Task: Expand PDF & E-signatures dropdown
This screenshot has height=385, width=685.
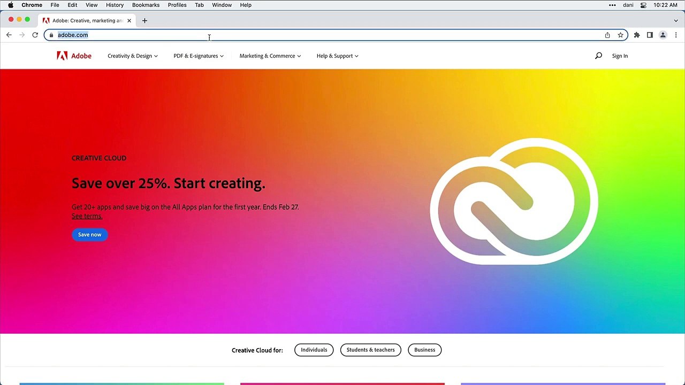Action: click(199, 56)
